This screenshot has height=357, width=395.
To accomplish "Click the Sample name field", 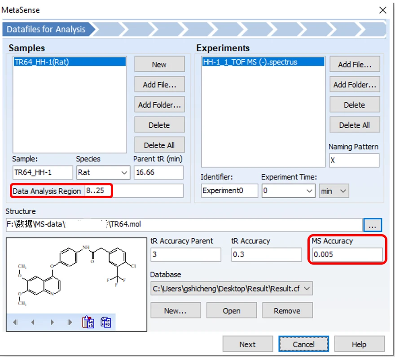I will [43, 173].
